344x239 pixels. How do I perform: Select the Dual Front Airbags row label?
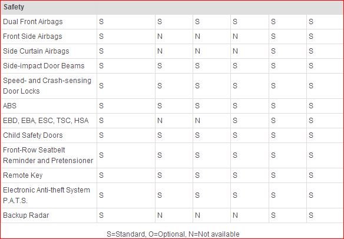click(33, 22)
